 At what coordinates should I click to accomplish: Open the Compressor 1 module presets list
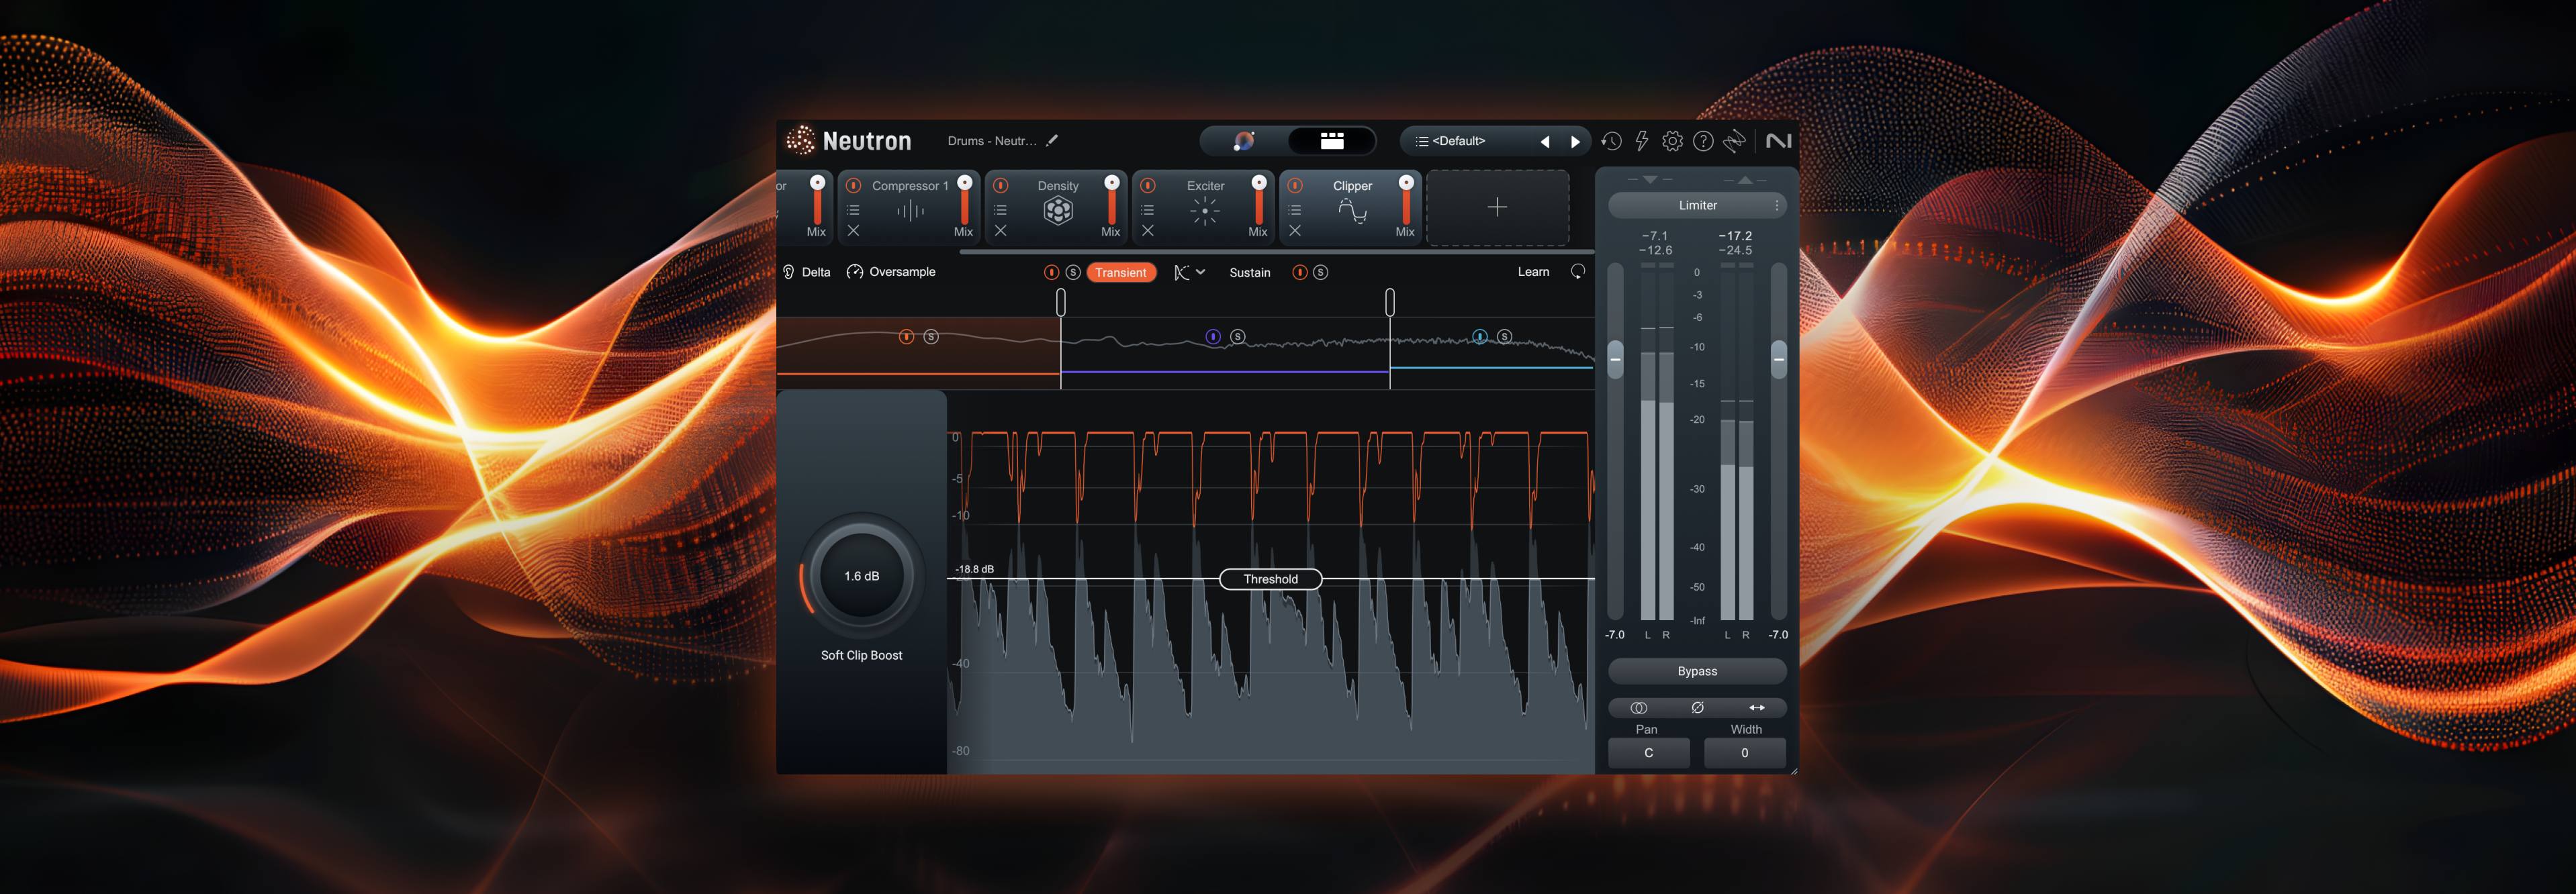(x=853, y=210)
